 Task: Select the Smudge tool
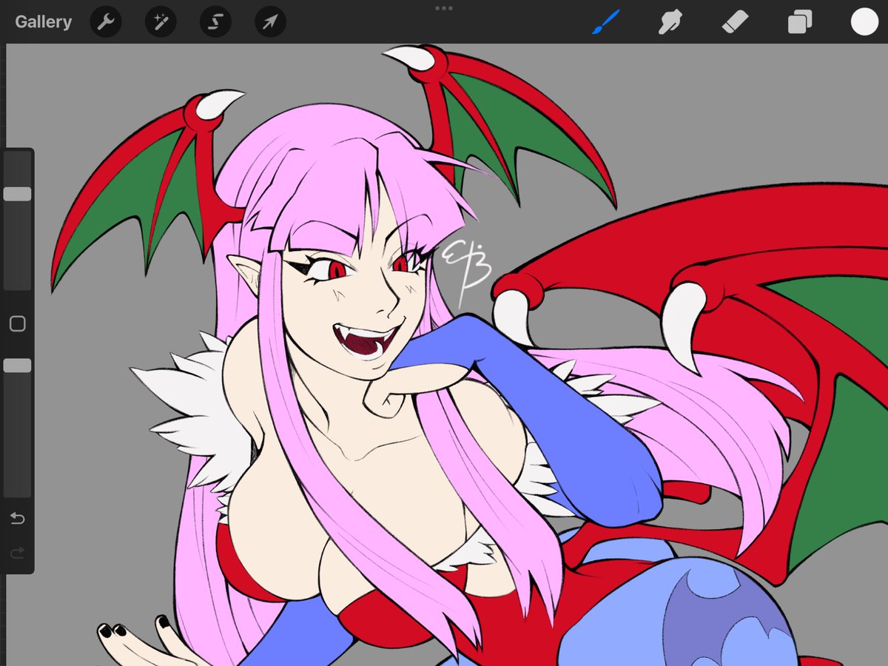click(x=670, y=22)
